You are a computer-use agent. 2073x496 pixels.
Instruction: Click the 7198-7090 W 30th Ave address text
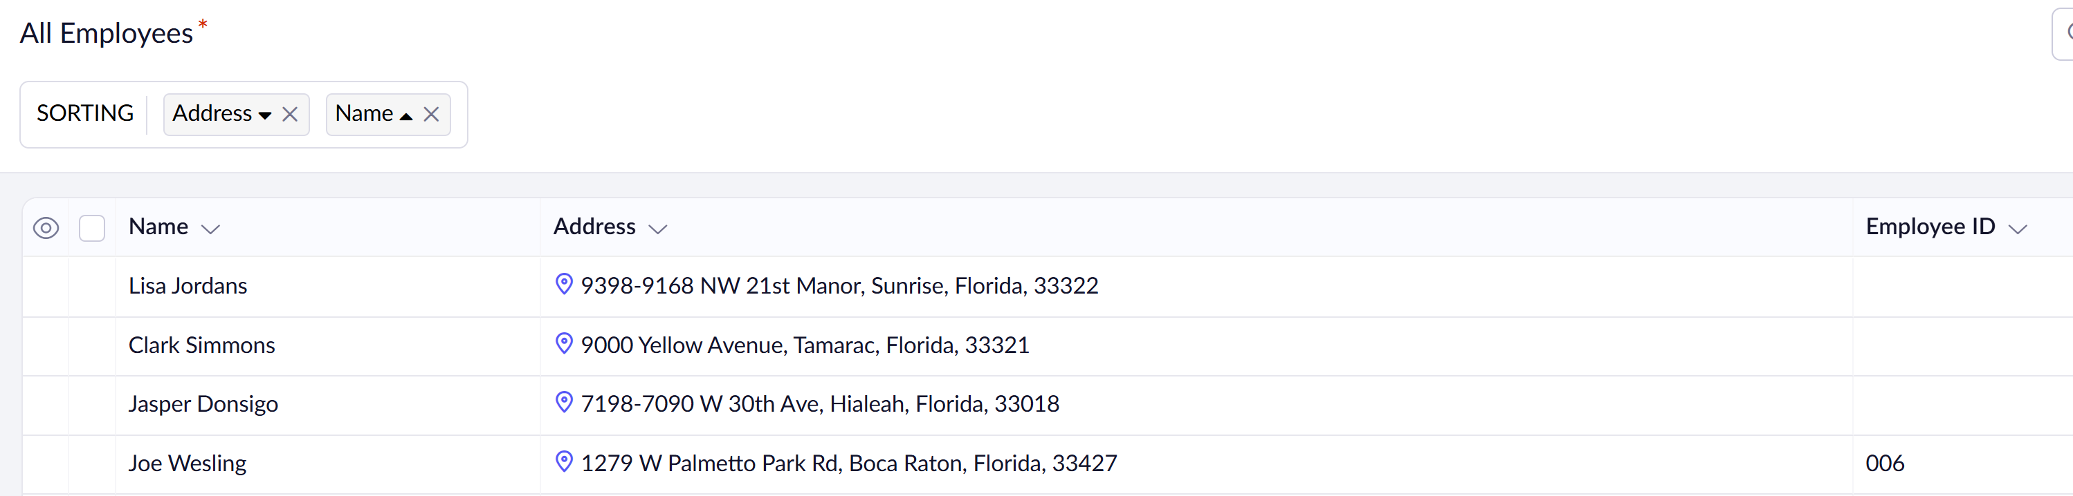click(x=819, y=404)
